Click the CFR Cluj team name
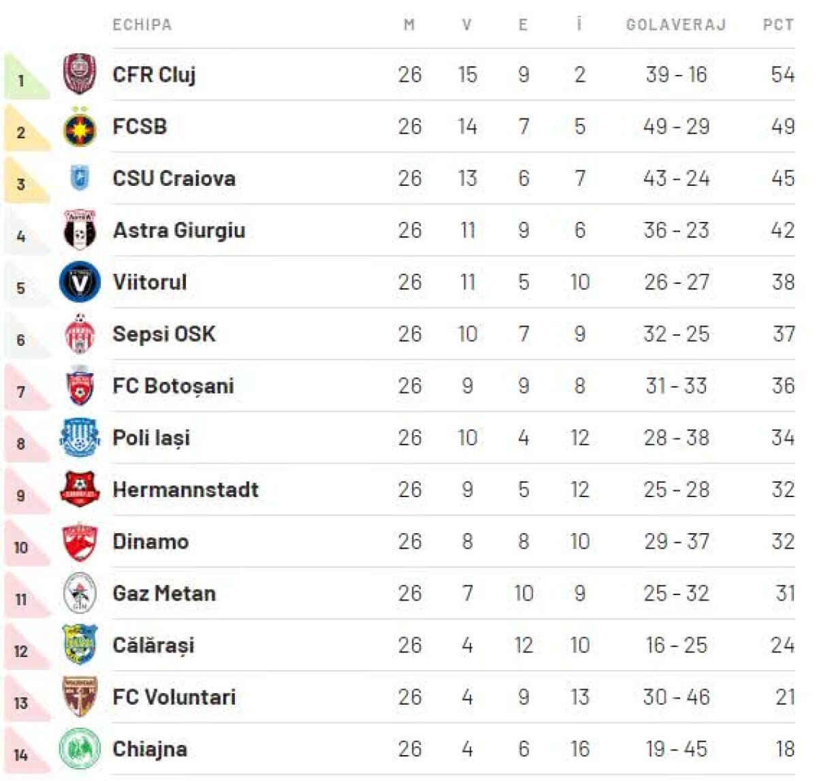817x781 pixels. click(x=154, y=74)
